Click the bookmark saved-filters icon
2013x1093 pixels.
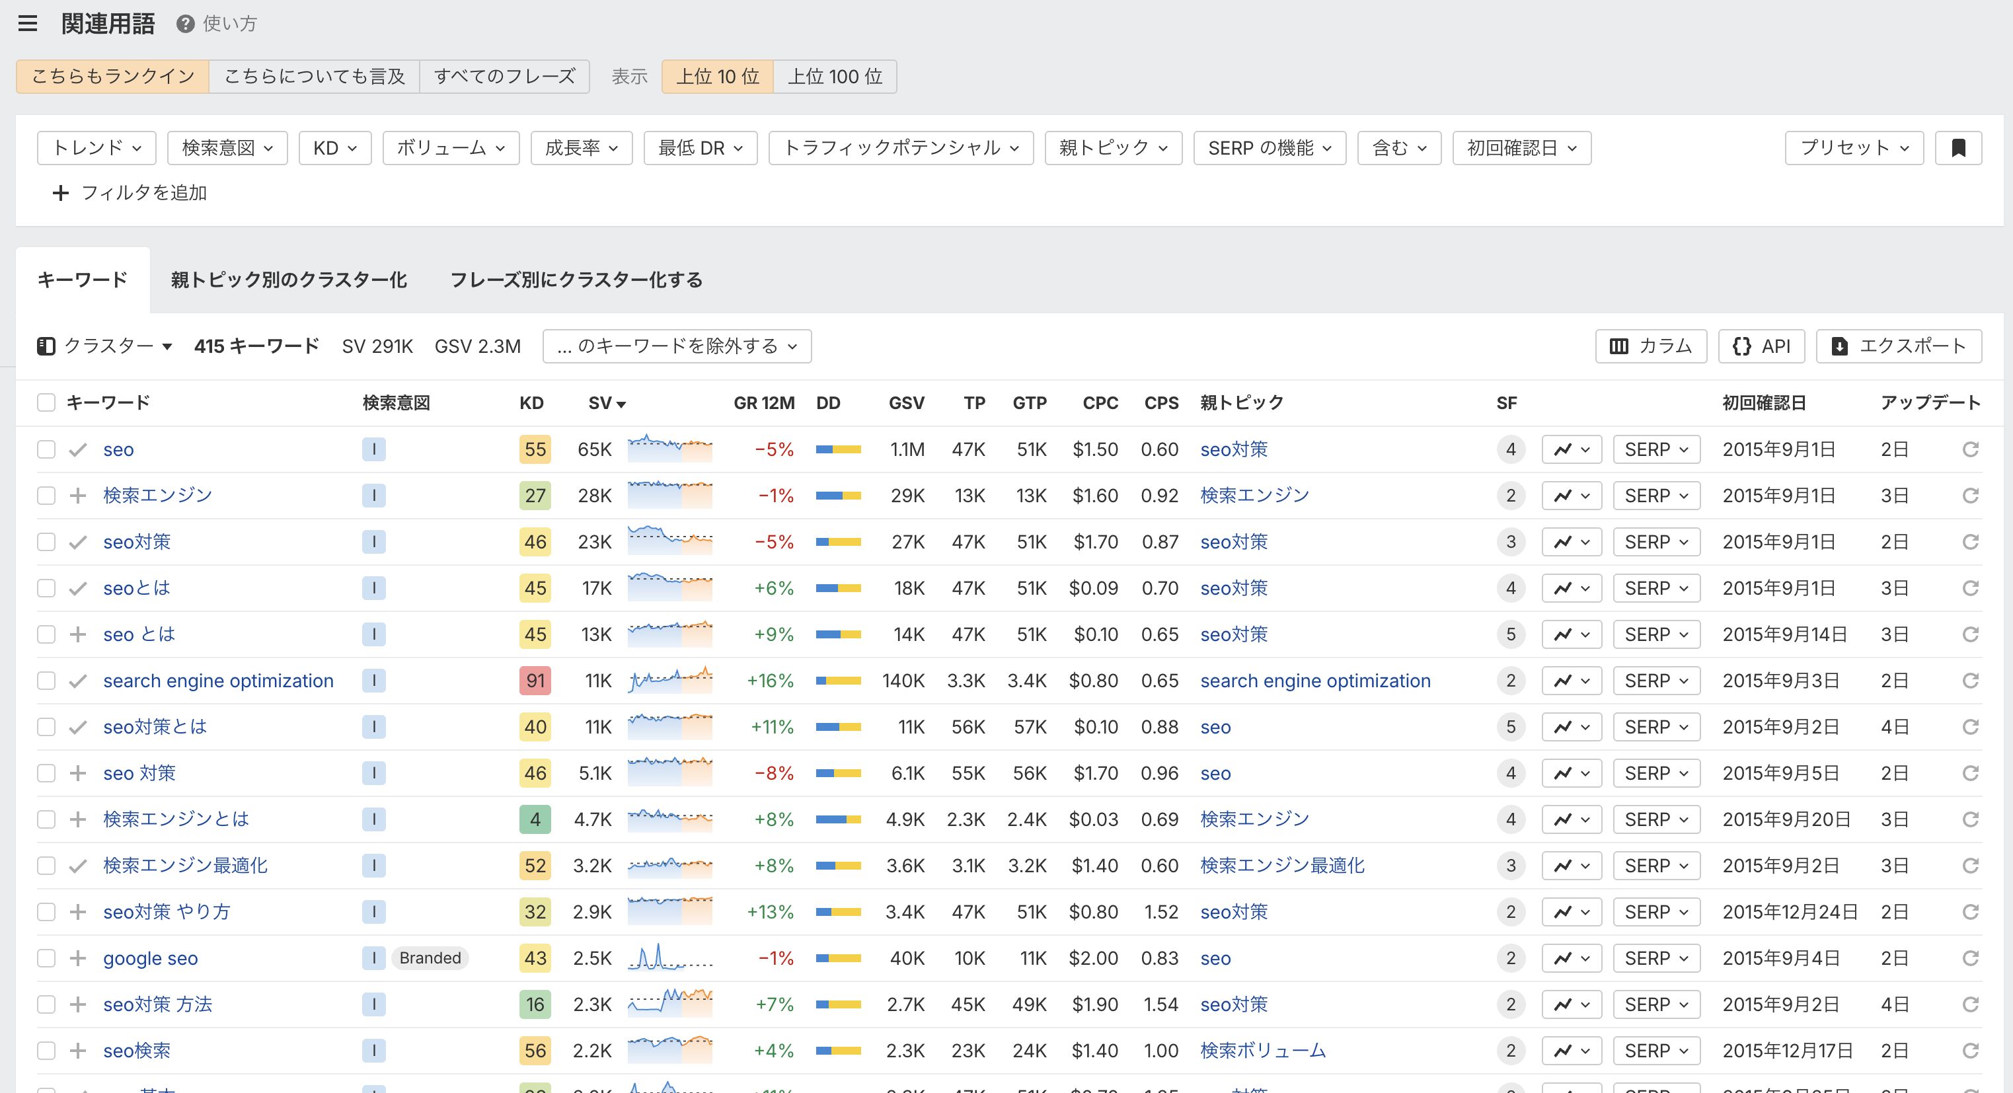point(1957,147)
